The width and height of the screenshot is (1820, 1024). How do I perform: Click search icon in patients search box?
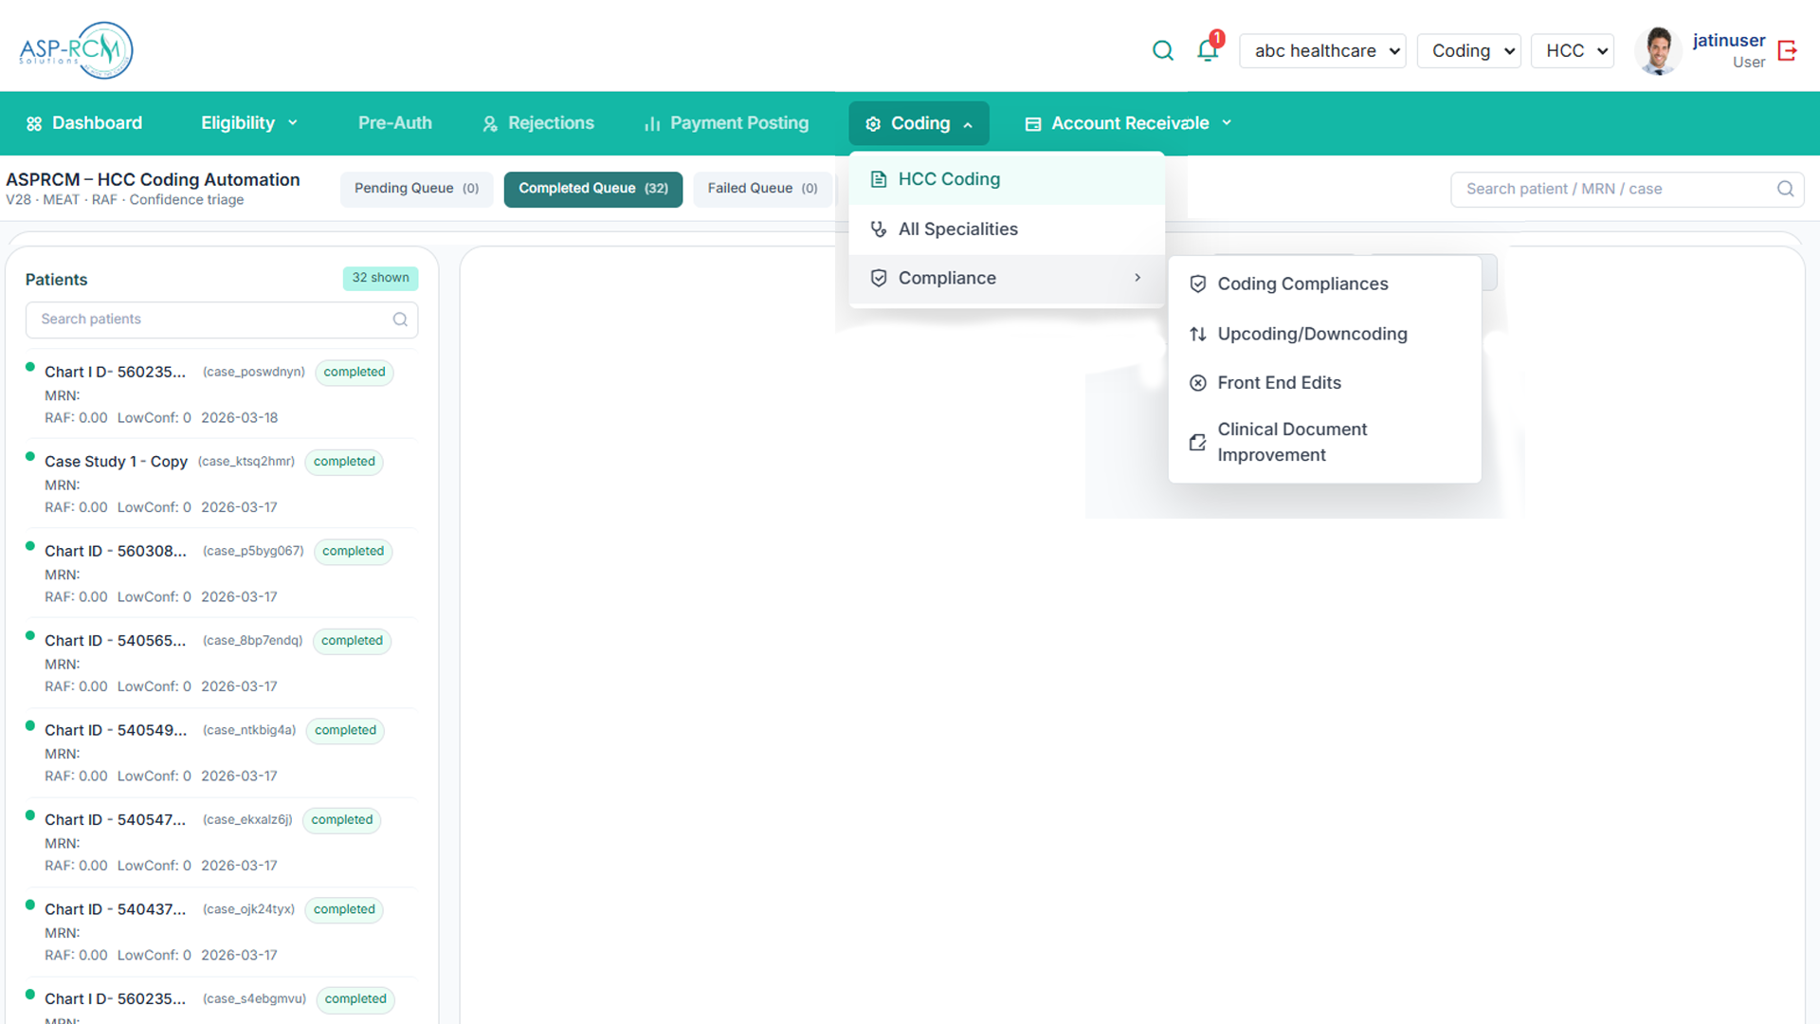tap(400, 320)
